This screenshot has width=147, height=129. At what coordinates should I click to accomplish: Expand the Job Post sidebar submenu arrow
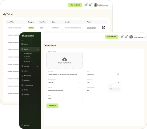tap(37, 66)
